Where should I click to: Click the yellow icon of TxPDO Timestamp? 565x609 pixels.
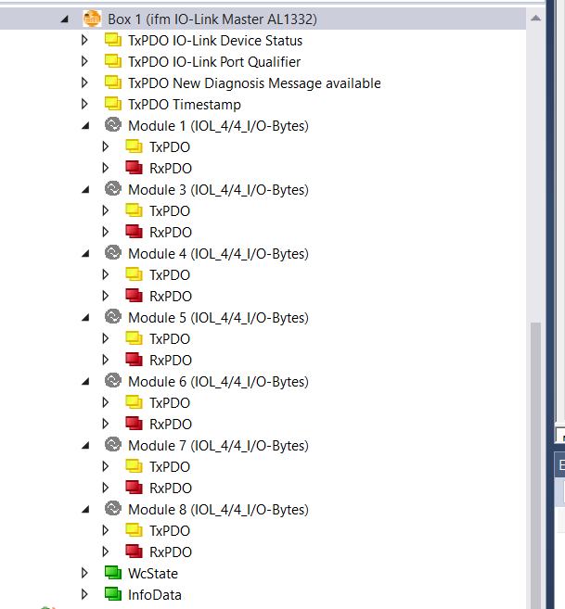[x=113, y=104]
